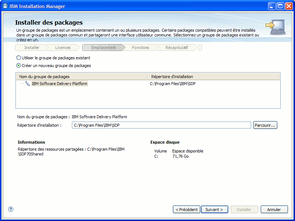Cancel with the Annuler button
Viewport: 295px width, 221px height.
(274, 210)
